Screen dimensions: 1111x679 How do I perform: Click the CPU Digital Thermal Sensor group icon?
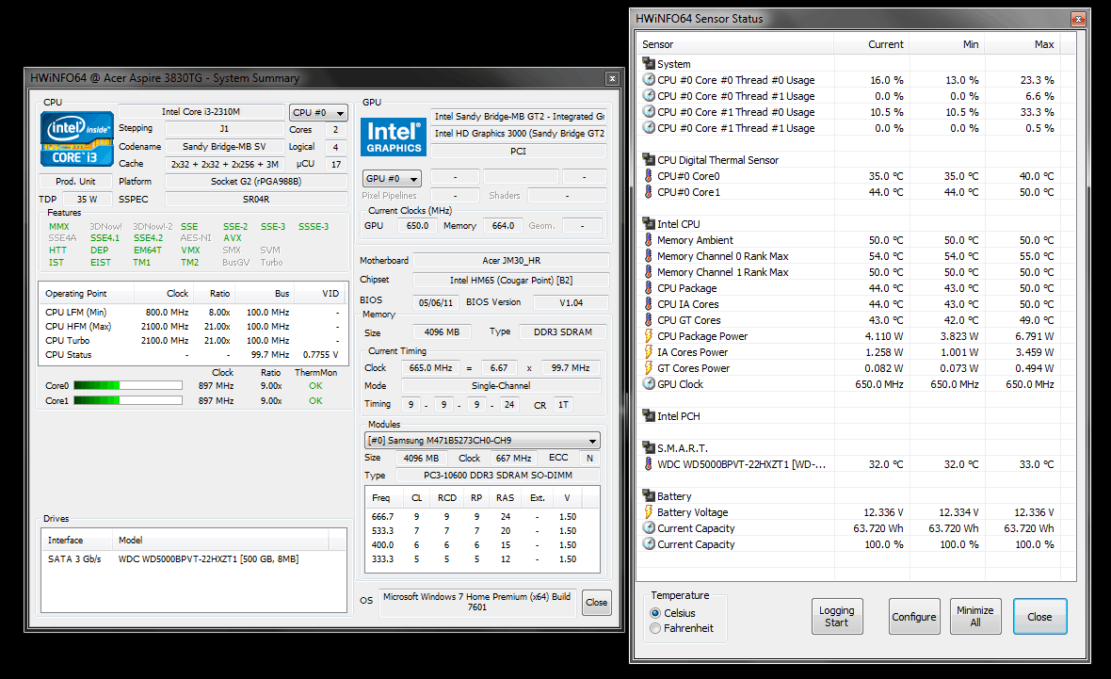pyautogui.click(x=649, y=160)
